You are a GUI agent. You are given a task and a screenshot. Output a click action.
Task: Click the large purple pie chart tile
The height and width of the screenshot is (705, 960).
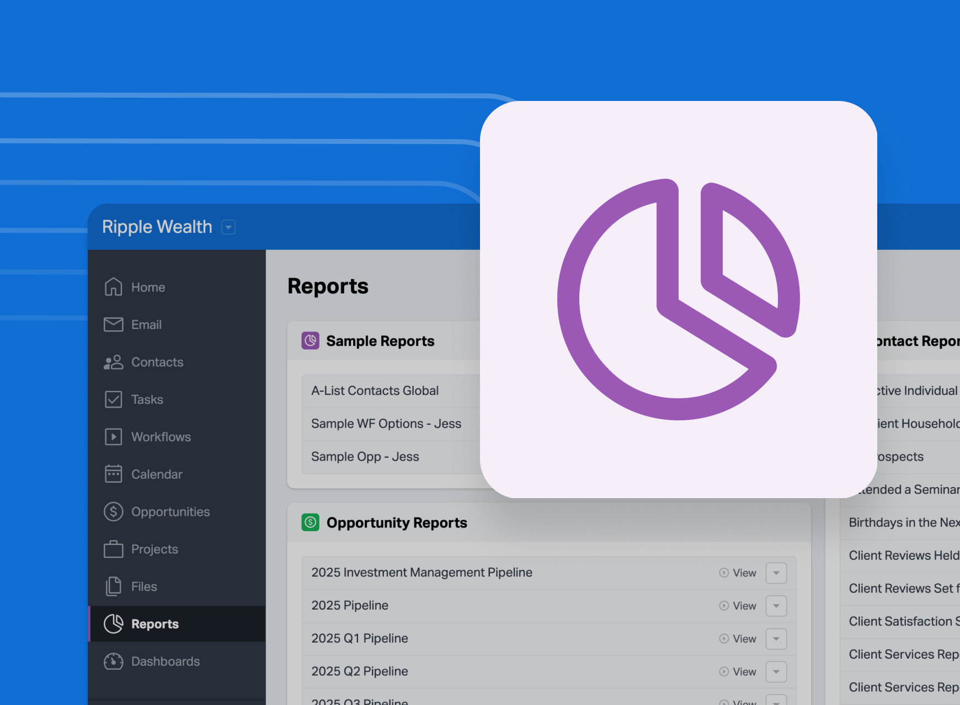coord(678,299)
